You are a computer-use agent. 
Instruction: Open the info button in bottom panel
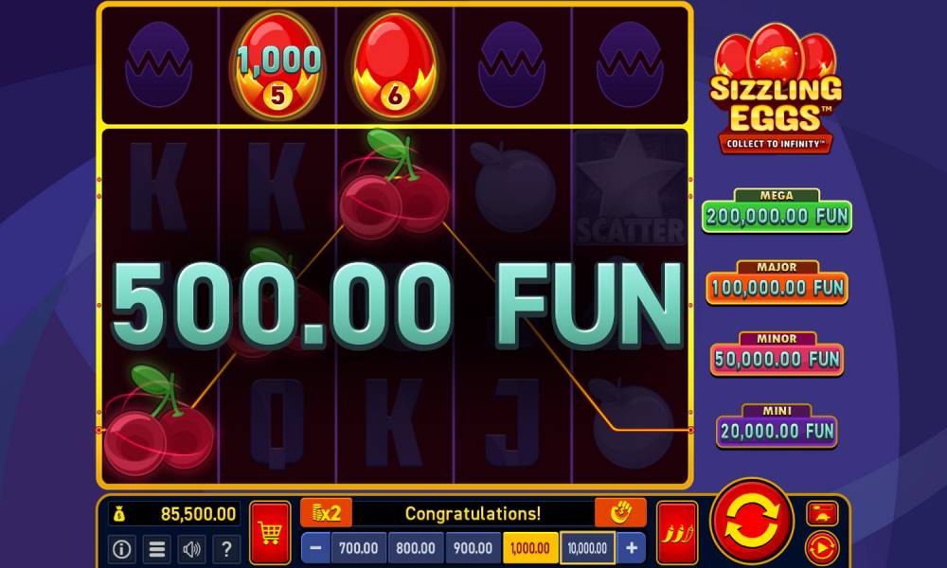(x=122, y=549)
